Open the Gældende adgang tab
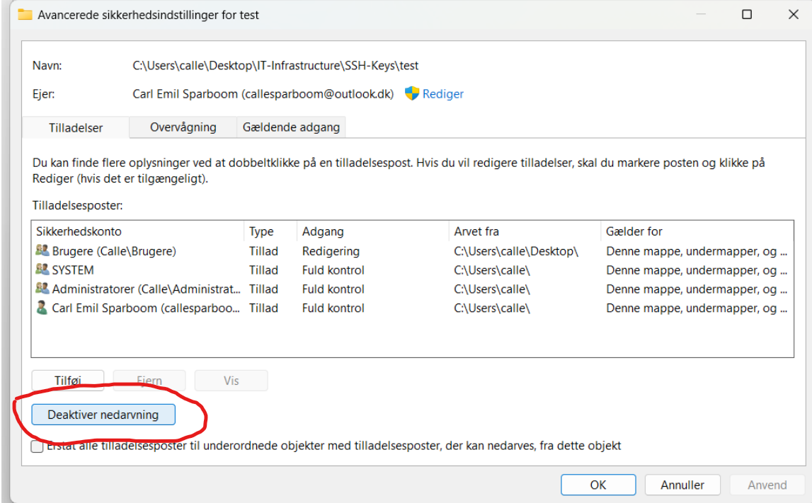The width and height of the screenshot is (812, 503). [291, 127]
